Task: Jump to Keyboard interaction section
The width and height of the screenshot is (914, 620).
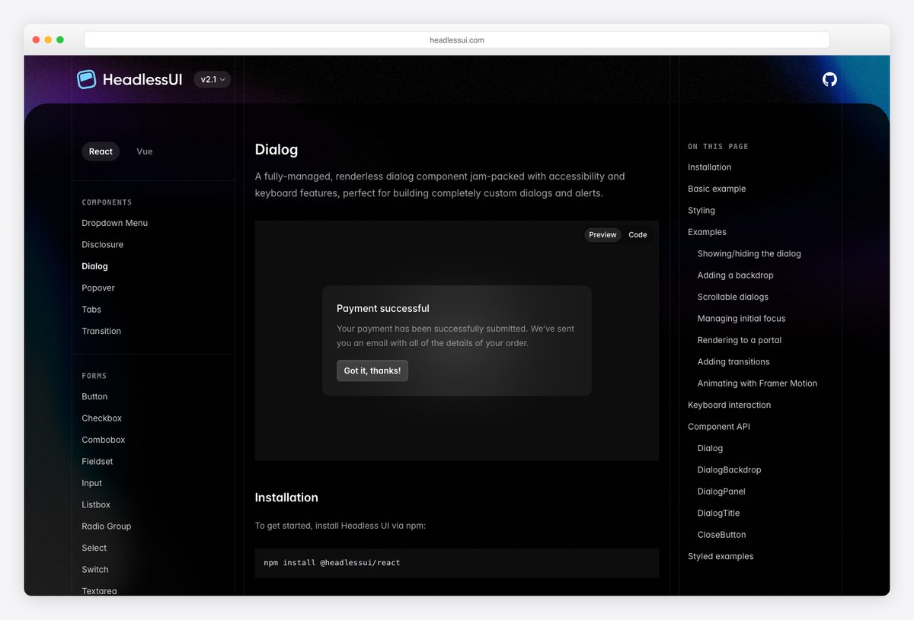Action: pyautogui.click(x=729, y=405)
